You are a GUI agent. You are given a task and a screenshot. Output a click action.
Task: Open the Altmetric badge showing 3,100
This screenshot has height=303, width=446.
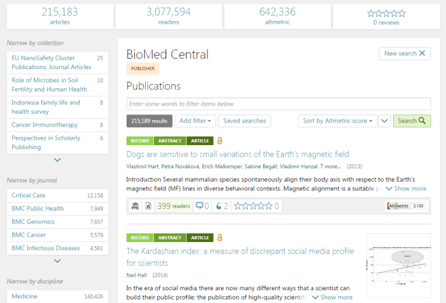point(407,206)
